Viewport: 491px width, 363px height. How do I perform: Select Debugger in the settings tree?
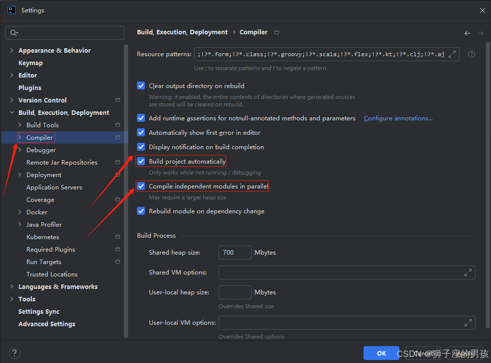(41, 150)
